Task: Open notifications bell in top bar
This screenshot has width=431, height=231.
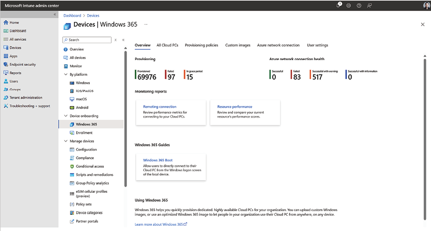Action: (339, 5)
